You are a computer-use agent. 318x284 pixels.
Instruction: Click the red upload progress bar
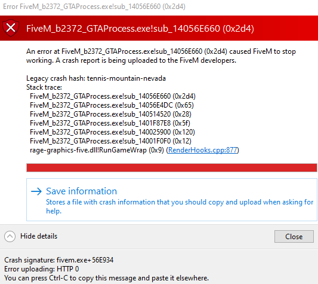pos(172,168)
